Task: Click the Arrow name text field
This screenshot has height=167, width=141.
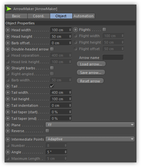Action: tap(113, 58)
